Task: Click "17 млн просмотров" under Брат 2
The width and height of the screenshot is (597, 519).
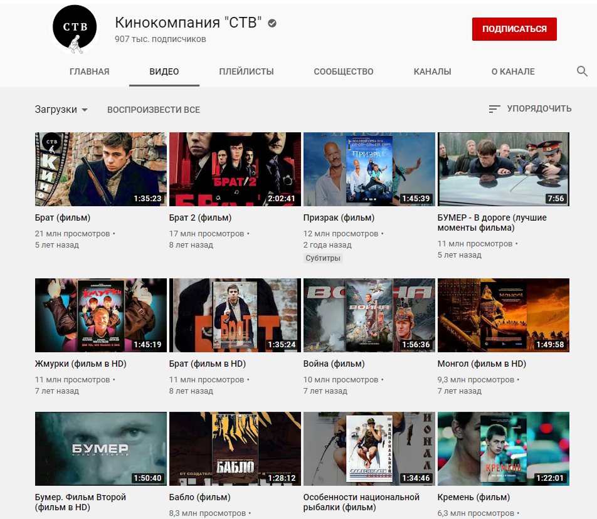Action: (x=206, y=234)
